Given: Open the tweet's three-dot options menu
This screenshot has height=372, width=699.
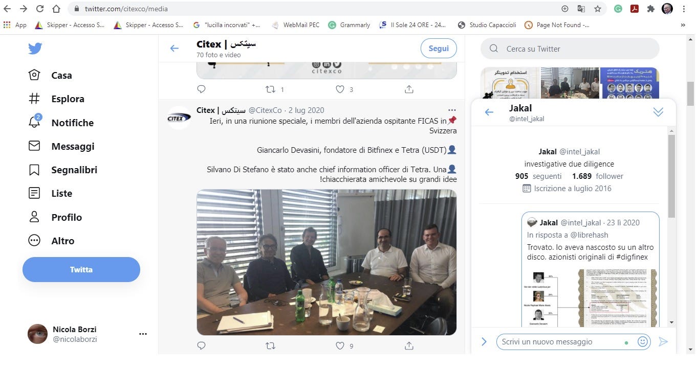Looking at the screenshot, I should (451, 110).
